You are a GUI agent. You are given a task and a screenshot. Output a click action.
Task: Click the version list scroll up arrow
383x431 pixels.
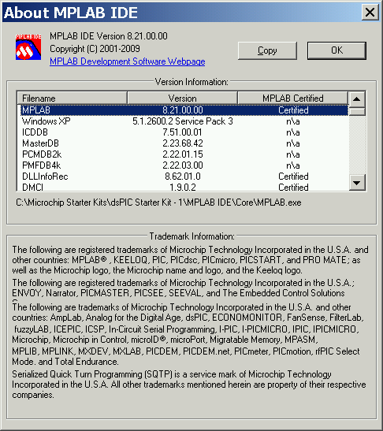pos(357,99)
